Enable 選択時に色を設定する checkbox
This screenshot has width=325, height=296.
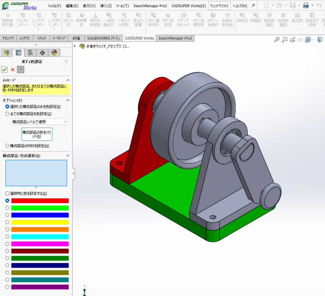pos(7,194)
